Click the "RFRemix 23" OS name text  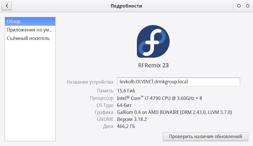coord(153,65)
